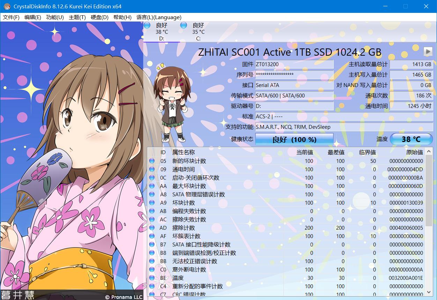Click the status orb for 端到端错误检测/校正计数

click(x=152, y=253)
